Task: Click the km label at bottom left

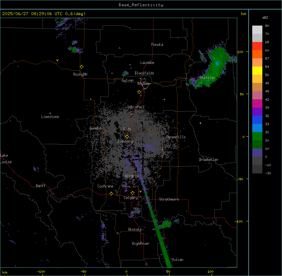Action: (x=5, y=272)
